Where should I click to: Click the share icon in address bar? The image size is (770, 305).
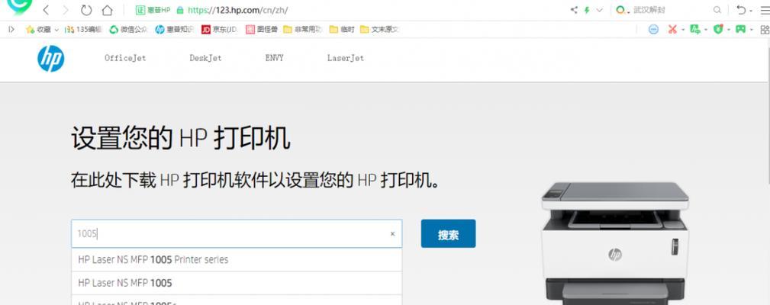(x=574, y=10)
